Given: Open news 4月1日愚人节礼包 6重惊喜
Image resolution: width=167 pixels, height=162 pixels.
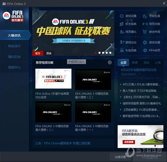Looking at the screenshot, I should 141,84.
